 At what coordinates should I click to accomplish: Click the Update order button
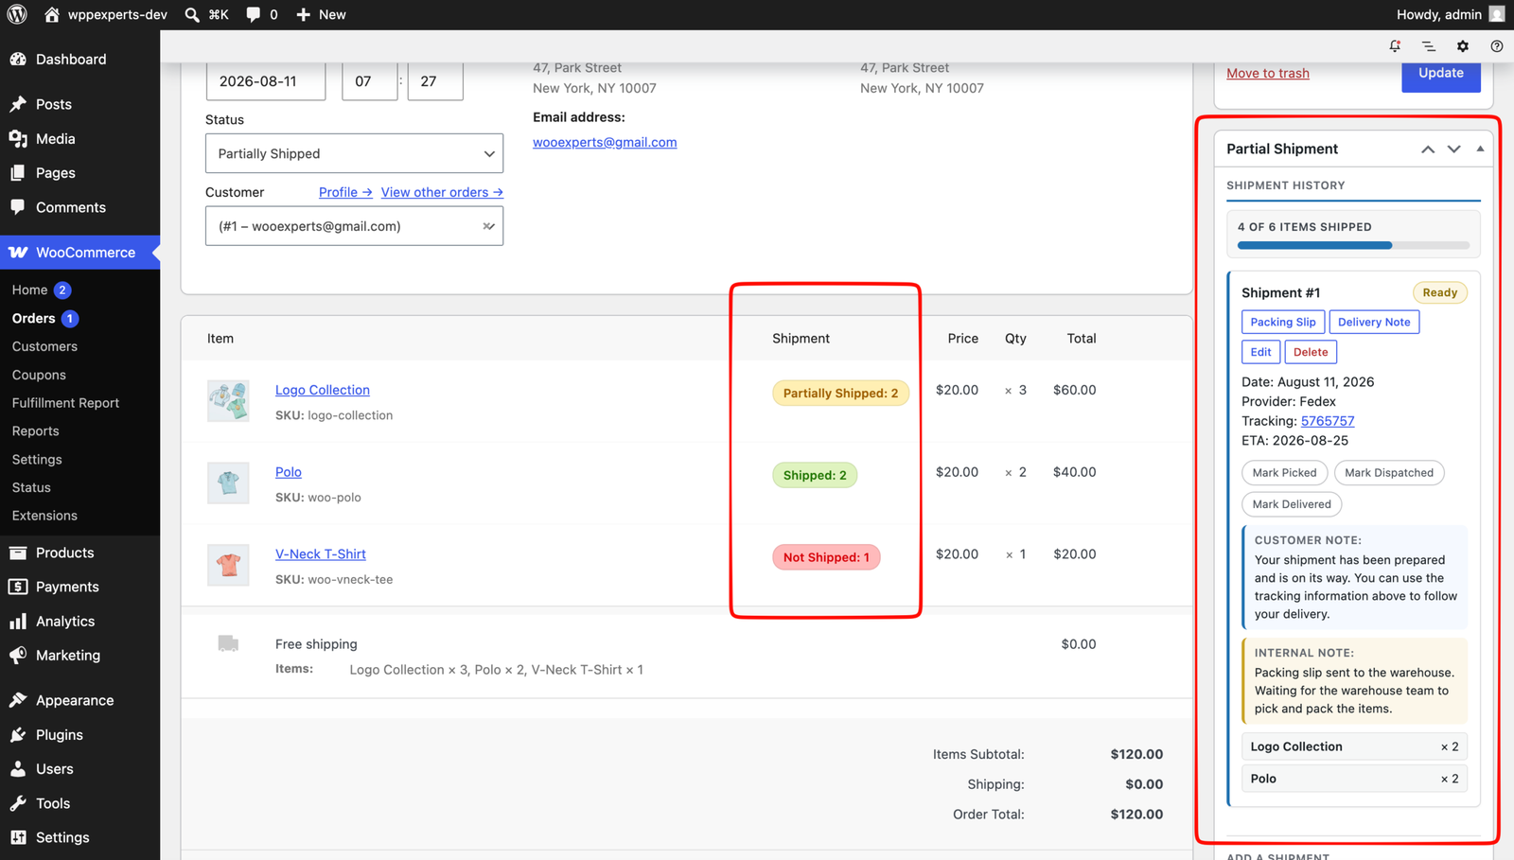(1440, 75)
